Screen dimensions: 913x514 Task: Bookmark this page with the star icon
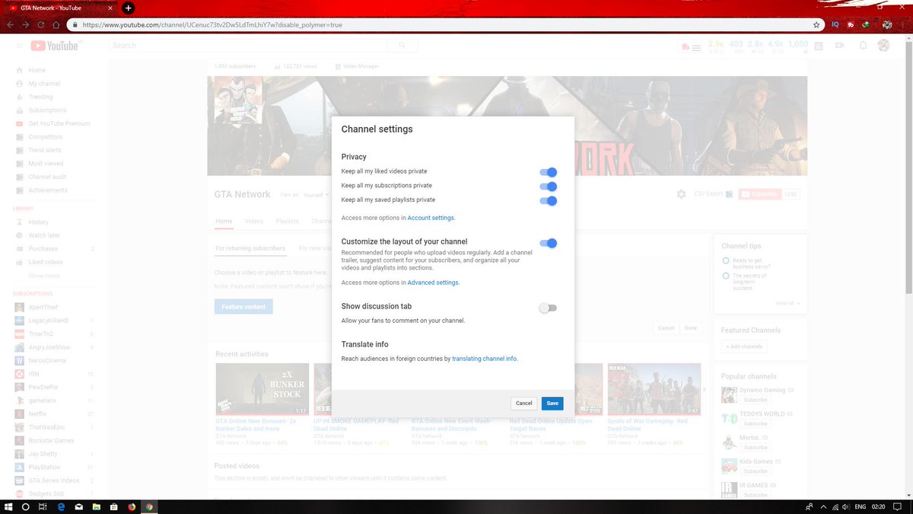tap(816, 24)
